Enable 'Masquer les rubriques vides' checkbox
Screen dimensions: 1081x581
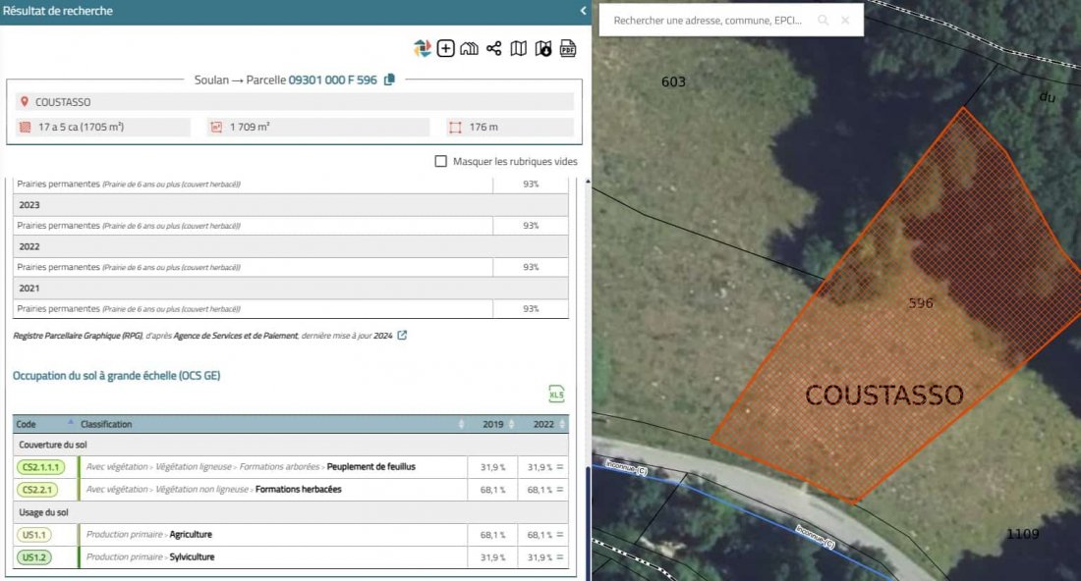coord(441,162)
